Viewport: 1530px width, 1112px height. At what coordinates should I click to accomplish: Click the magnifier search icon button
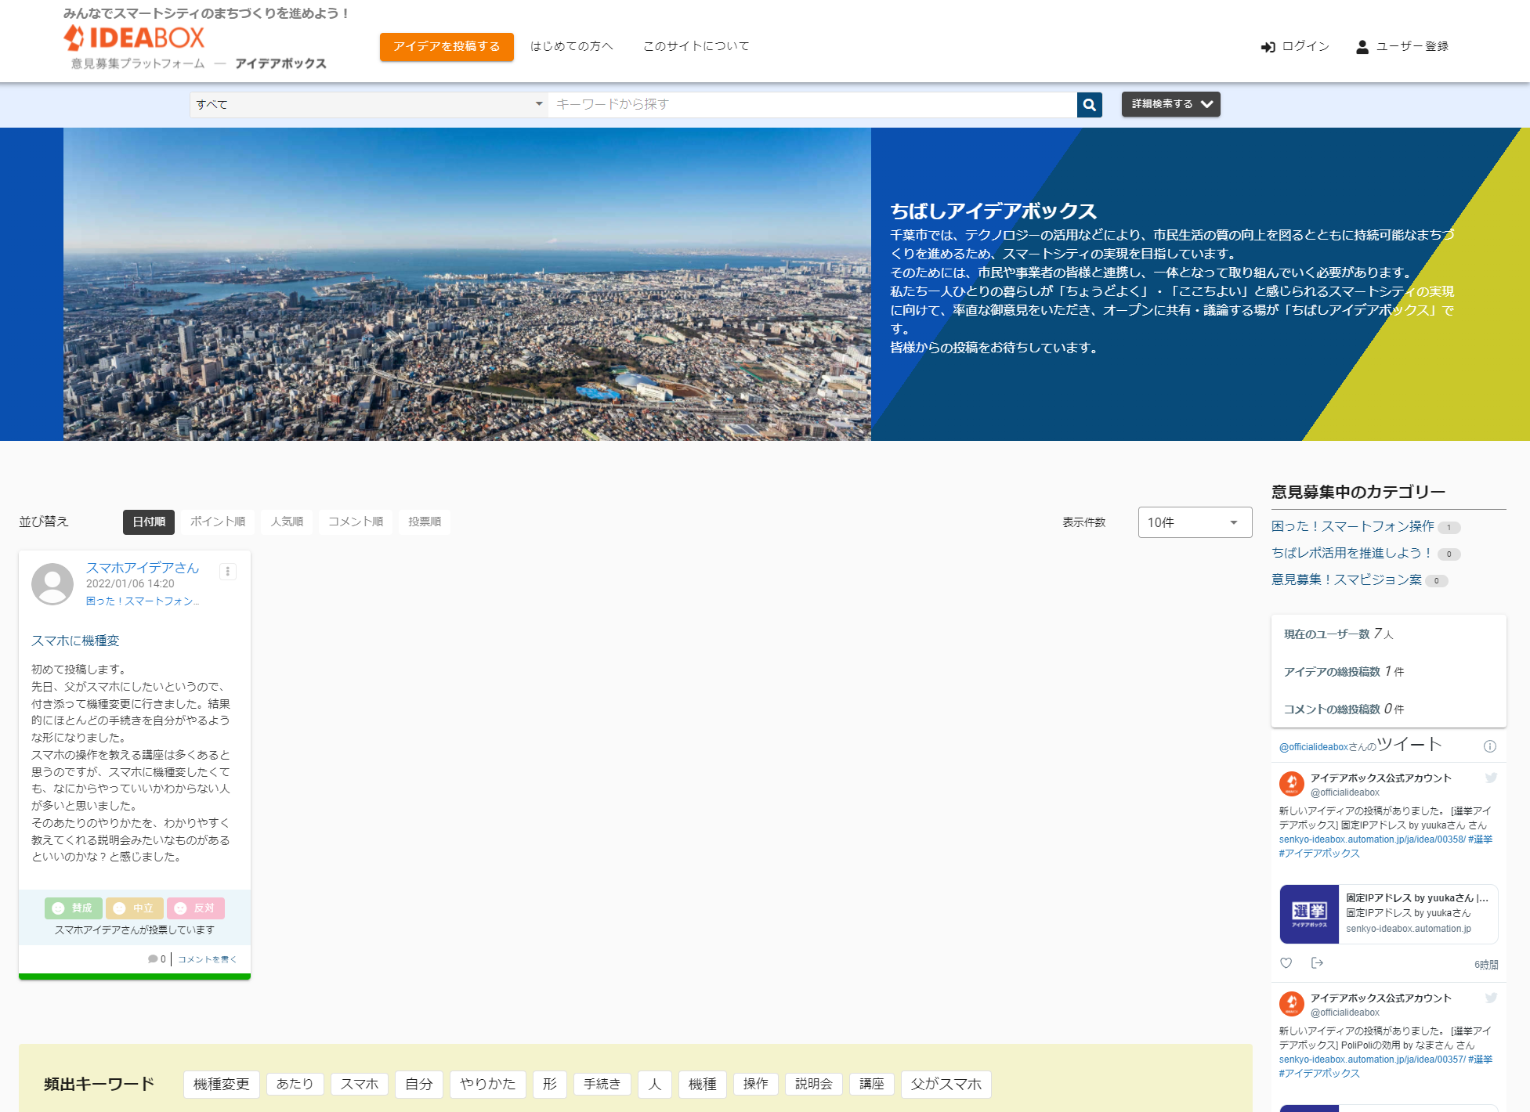pos(1089,105)
